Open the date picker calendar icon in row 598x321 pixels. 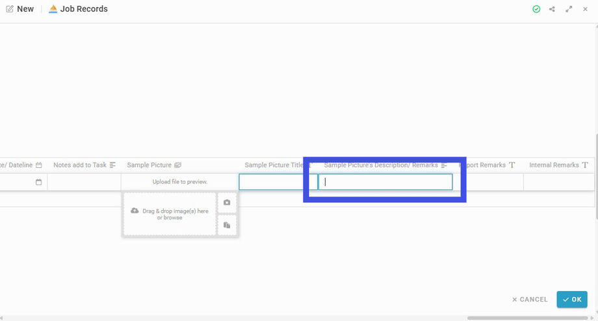pos(38,182)
